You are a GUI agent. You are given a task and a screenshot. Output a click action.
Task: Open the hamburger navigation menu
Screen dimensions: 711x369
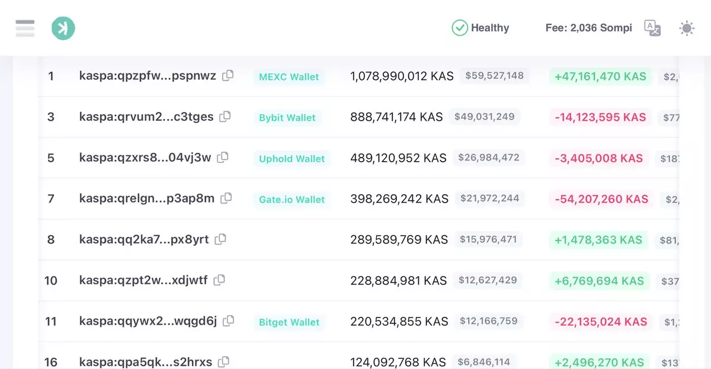click(25, 28)
